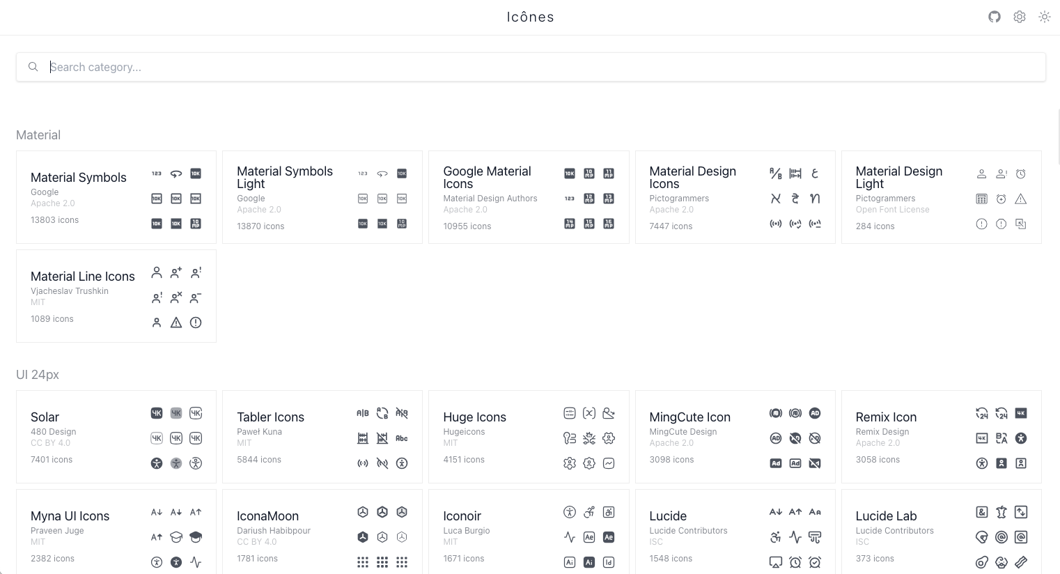Open the Material Symbols collection
The image size is (1060, 574).
pyautogui.click(x=116, y=197)
